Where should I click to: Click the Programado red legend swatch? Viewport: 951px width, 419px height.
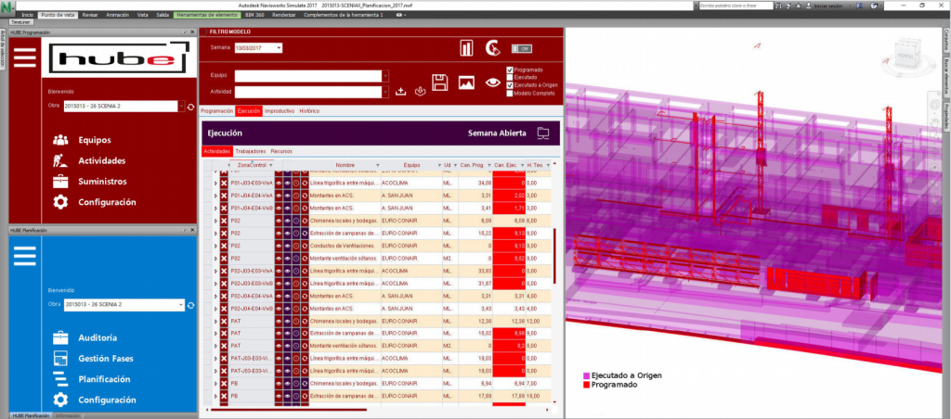pos(586,385)
